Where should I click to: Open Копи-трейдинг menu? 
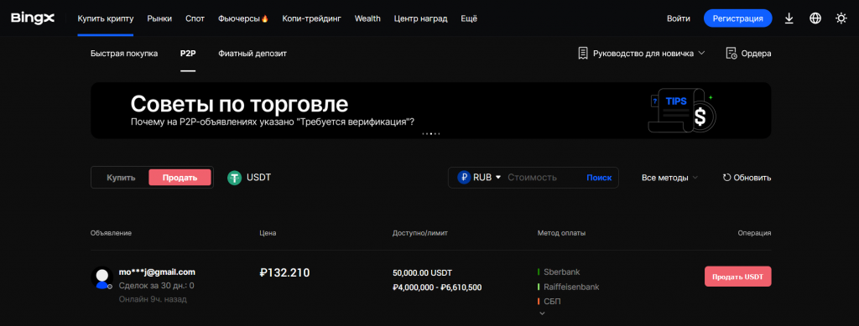pyautogui.click(x=312, y=18)
